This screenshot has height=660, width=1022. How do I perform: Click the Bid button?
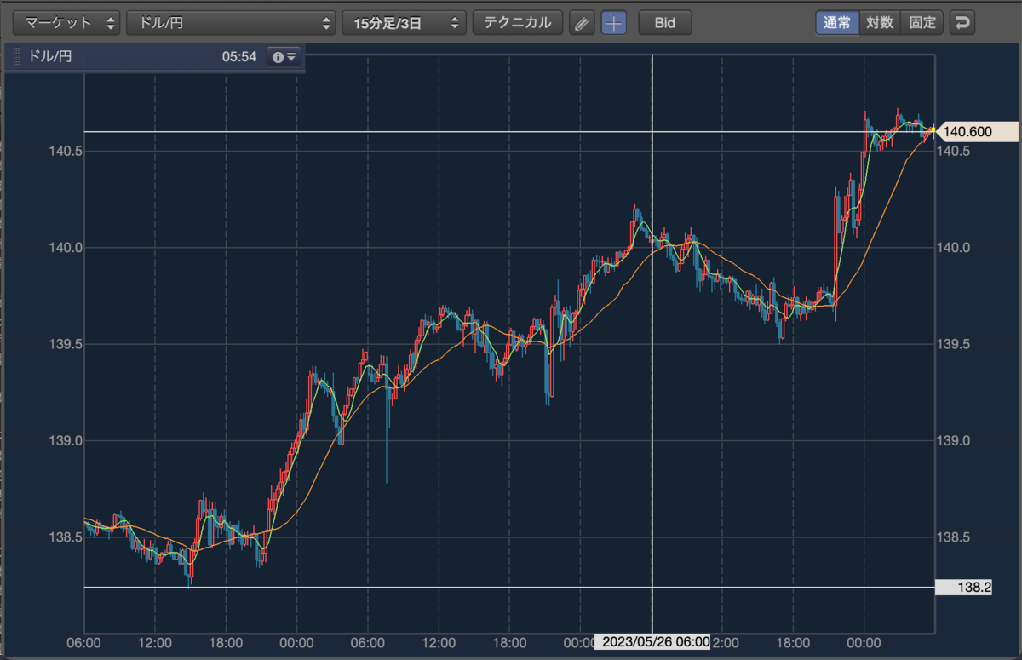tap(665, 23)
